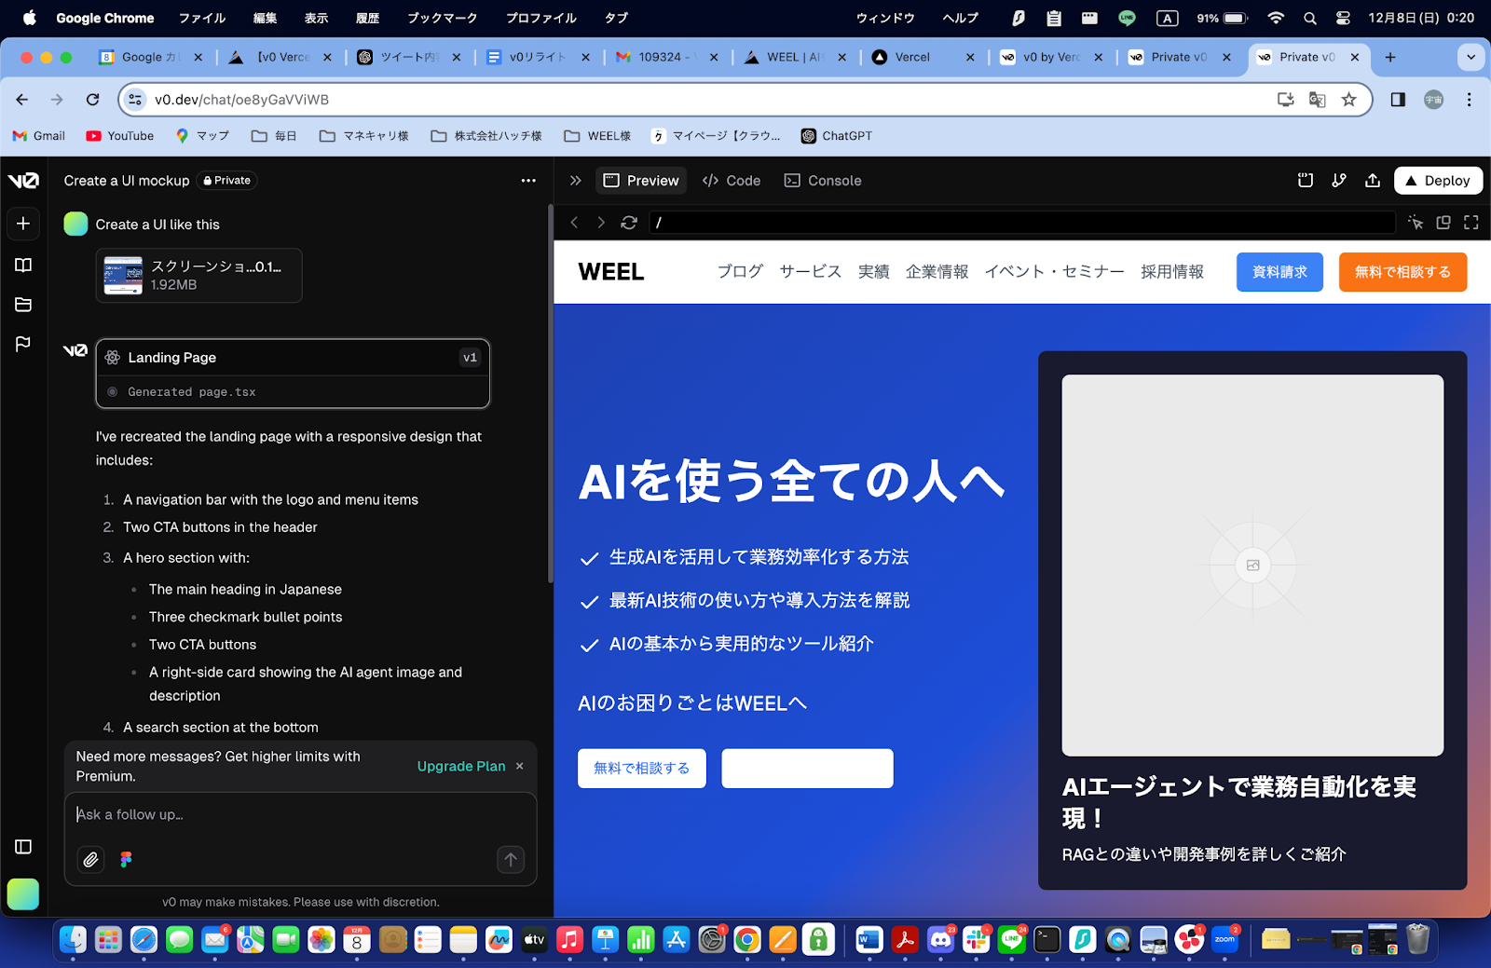
Task: Toggle the element picker cursor tool
Action: click(1416, 223)
